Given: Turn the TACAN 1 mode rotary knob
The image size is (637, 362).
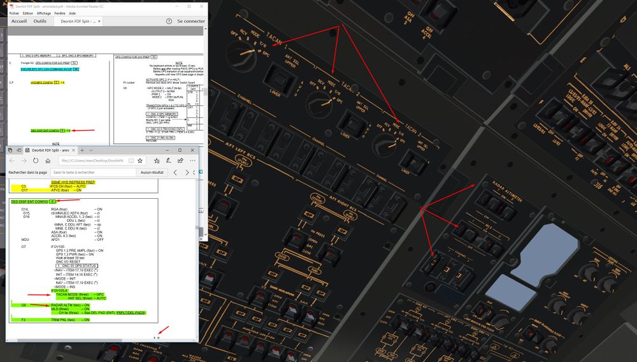Looking at the screenshot, I should pos(242,55).
